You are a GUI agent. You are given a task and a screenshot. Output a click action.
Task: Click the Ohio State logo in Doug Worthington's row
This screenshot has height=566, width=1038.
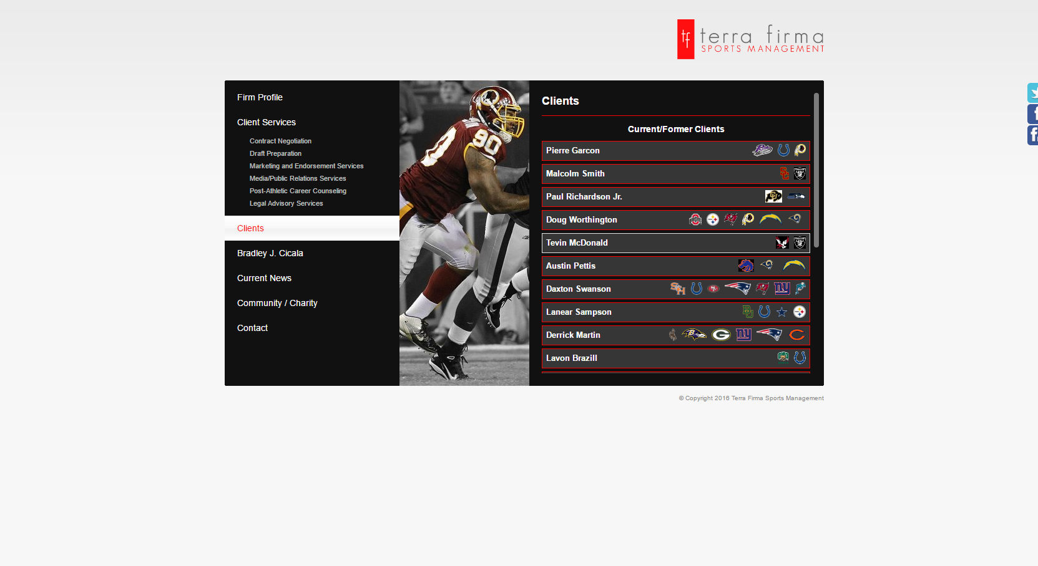click(x=695, y=219)
